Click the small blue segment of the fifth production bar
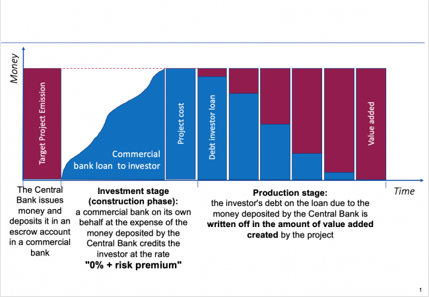429x297 pixels. pyautogui.click(x=339, y=176)
